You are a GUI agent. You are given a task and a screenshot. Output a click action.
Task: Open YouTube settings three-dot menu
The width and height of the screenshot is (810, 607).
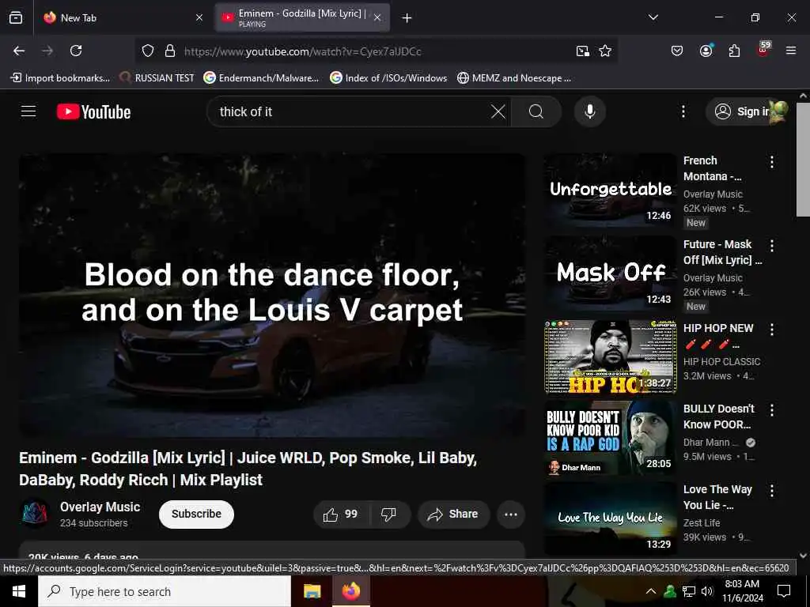pyautogui.click(x=683, y=111)
